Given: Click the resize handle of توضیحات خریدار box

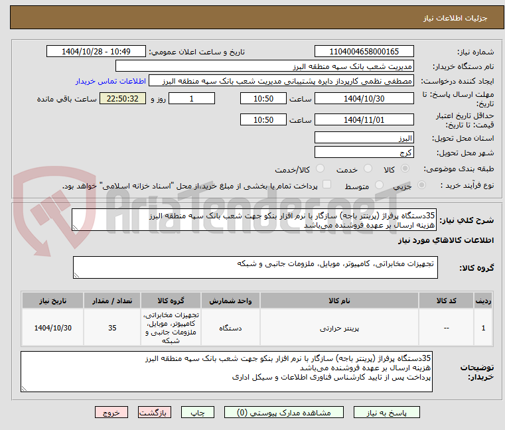Looking at the screenshot, I should coord(24,389).
